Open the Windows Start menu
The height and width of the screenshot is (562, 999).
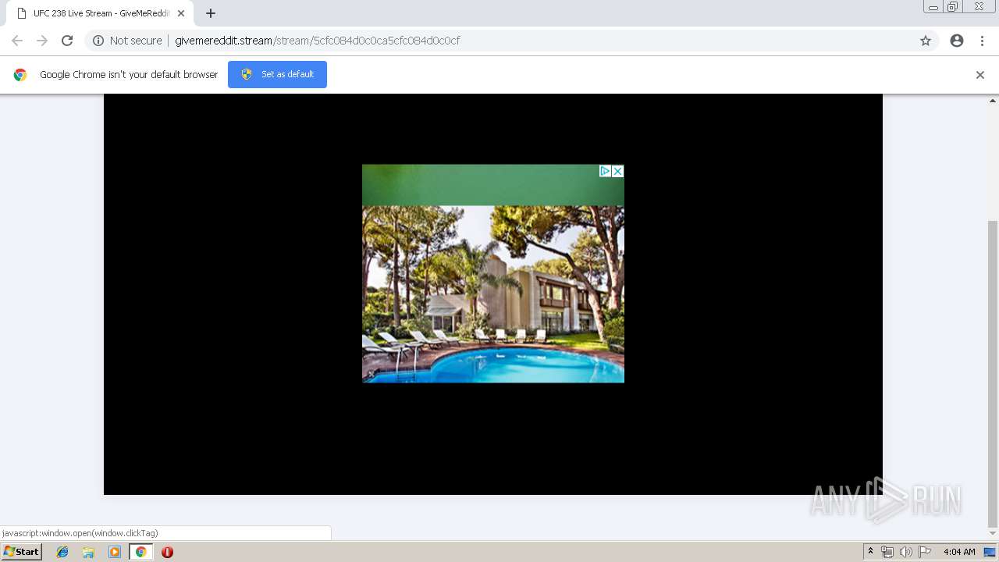click(x=21, y=552)
